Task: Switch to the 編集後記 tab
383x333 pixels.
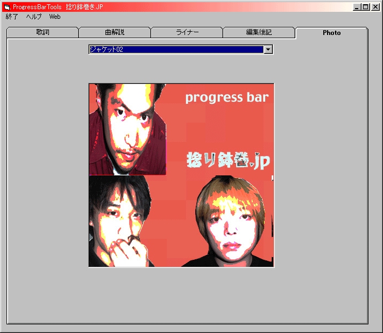Action: 259,32
